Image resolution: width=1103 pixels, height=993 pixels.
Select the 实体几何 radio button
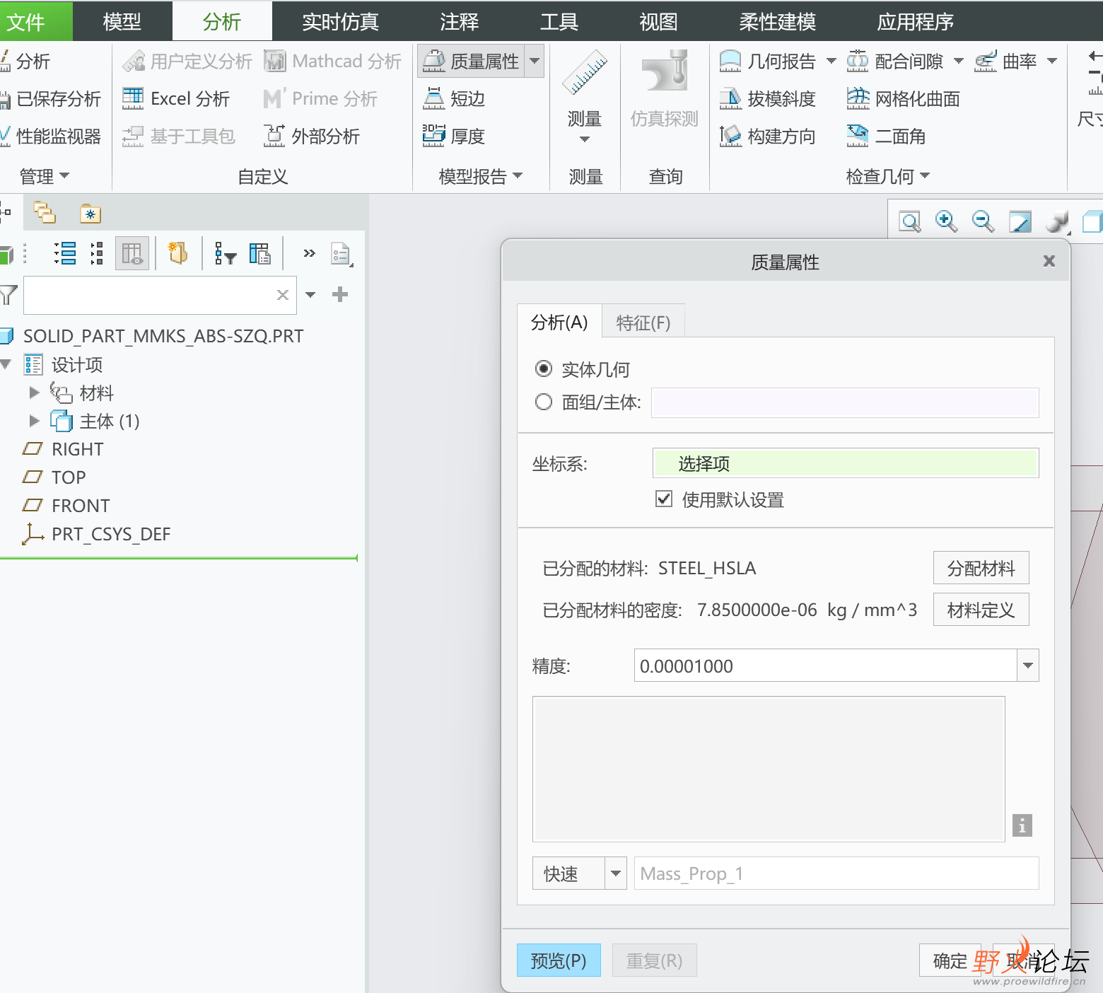click(543, 368)
